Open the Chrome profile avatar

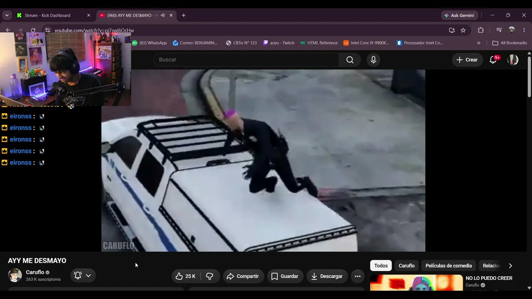pyautogui.click(x=512, y=30)
